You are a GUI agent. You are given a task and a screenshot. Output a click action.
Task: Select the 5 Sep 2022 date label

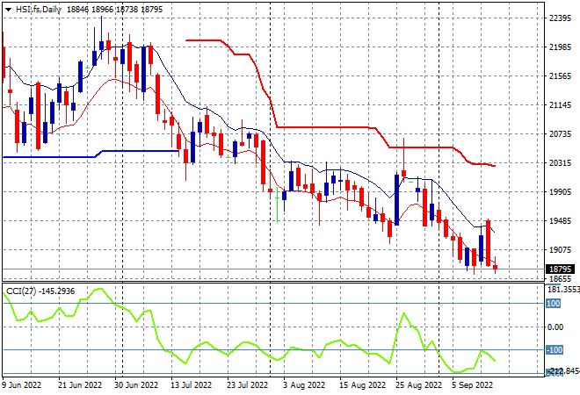[473, 385]
